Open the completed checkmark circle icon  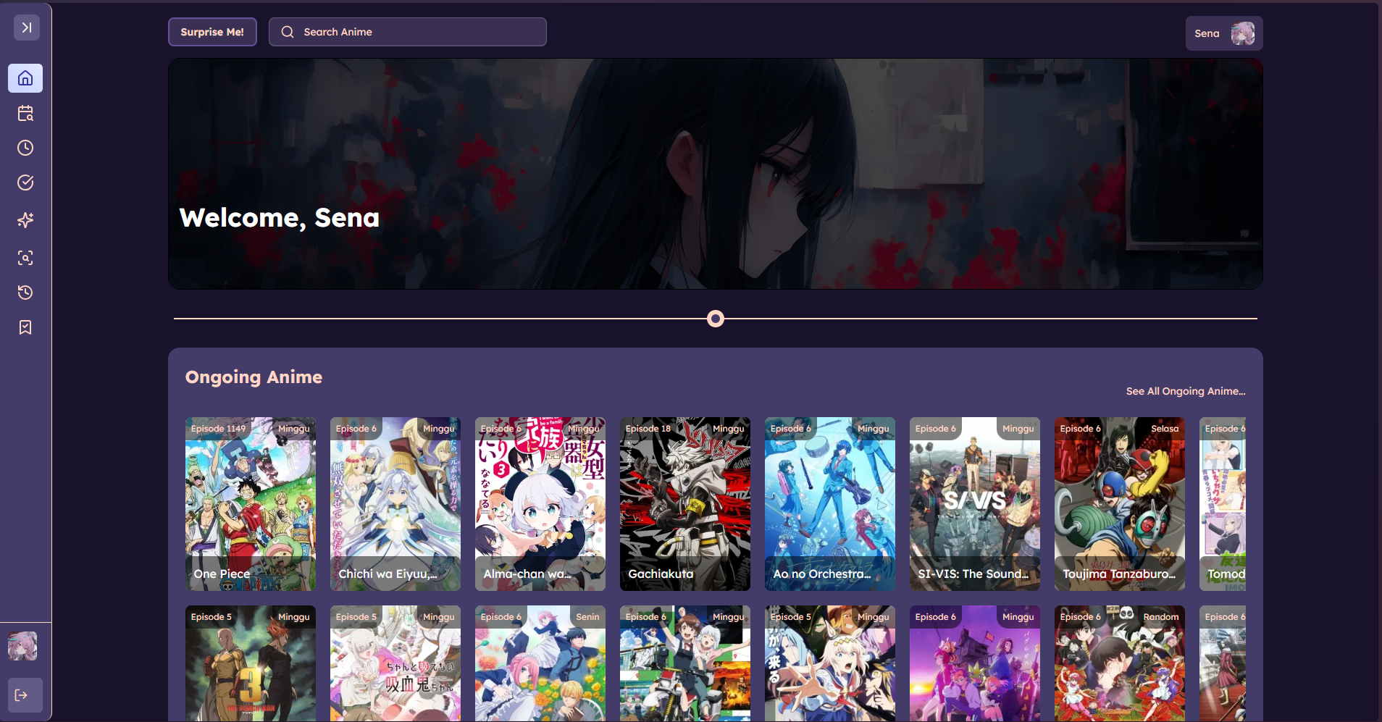tap(25, 182)
